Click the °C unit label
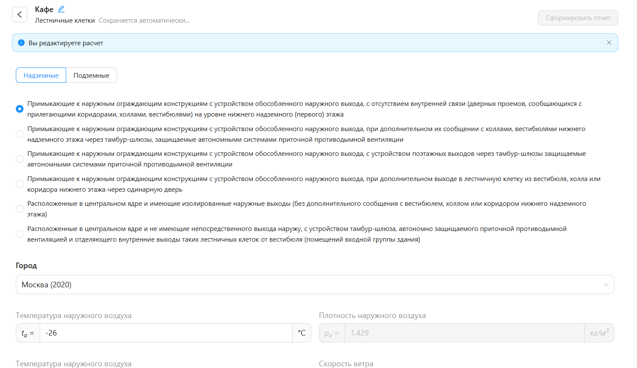This screenshot has height=368, width=637. tap(301, 333)
